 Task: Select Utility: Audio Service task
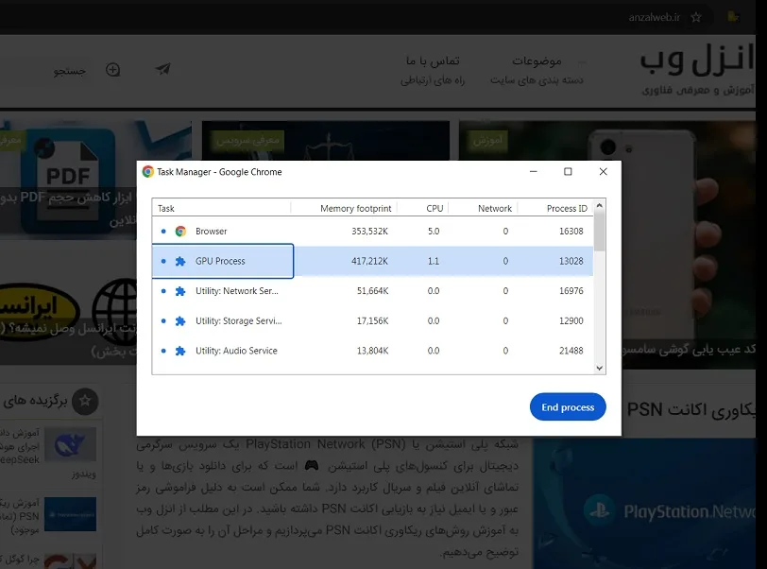[236, 351]
